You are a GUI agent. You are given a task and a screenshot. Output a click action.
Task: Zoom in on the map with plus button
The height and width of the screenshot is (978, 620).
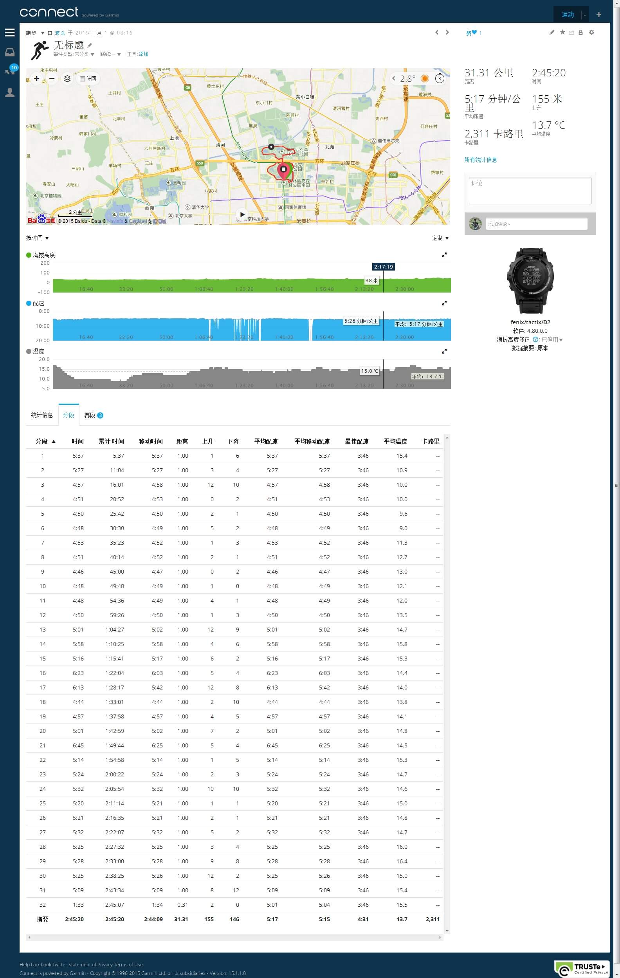point(36,78)
